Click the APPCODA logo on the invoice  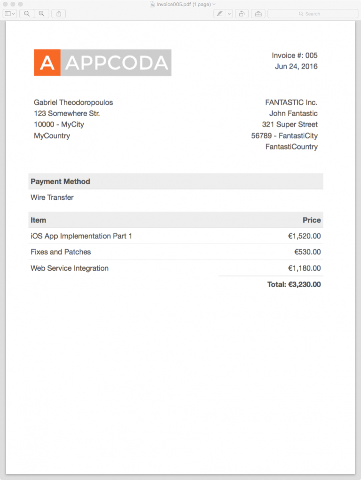click(x=102, y=62)
